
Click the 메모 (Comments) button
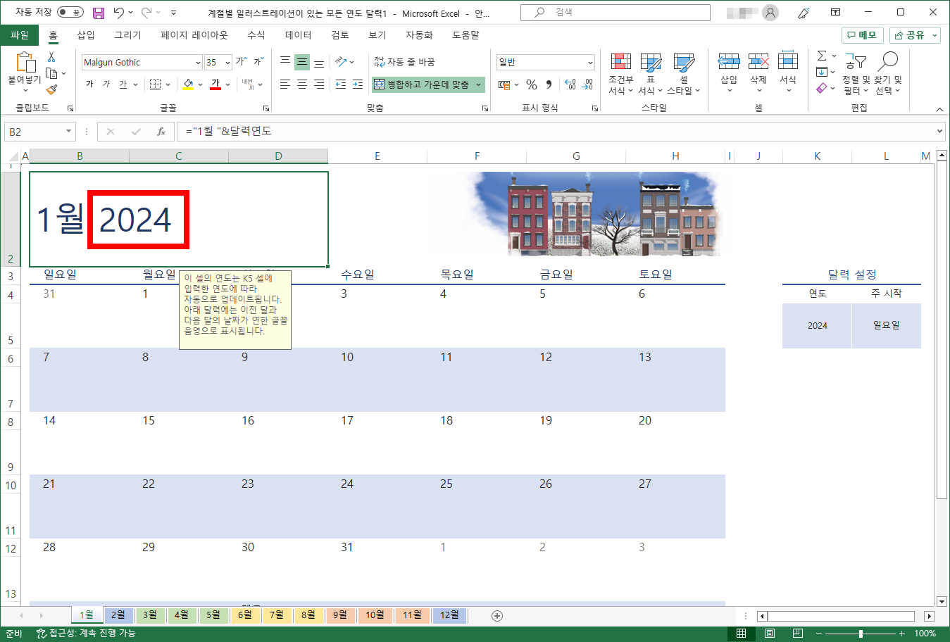861,34
